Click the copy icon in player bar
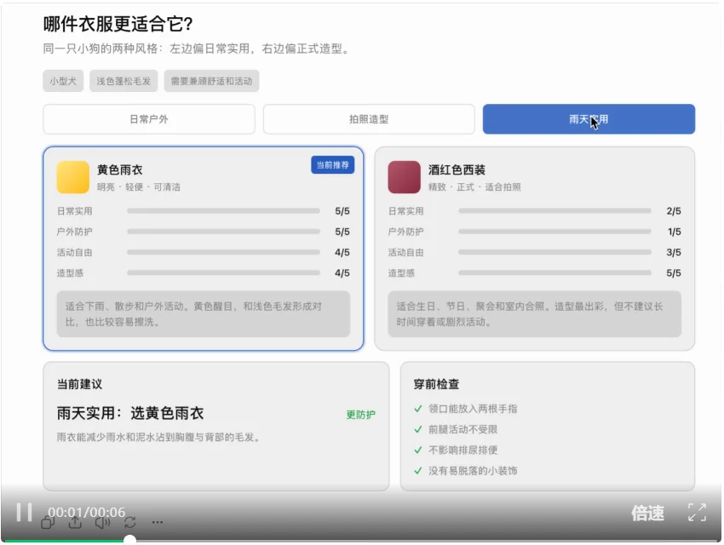This screenshot has height=545, width=724. click(x=48, y=522)
